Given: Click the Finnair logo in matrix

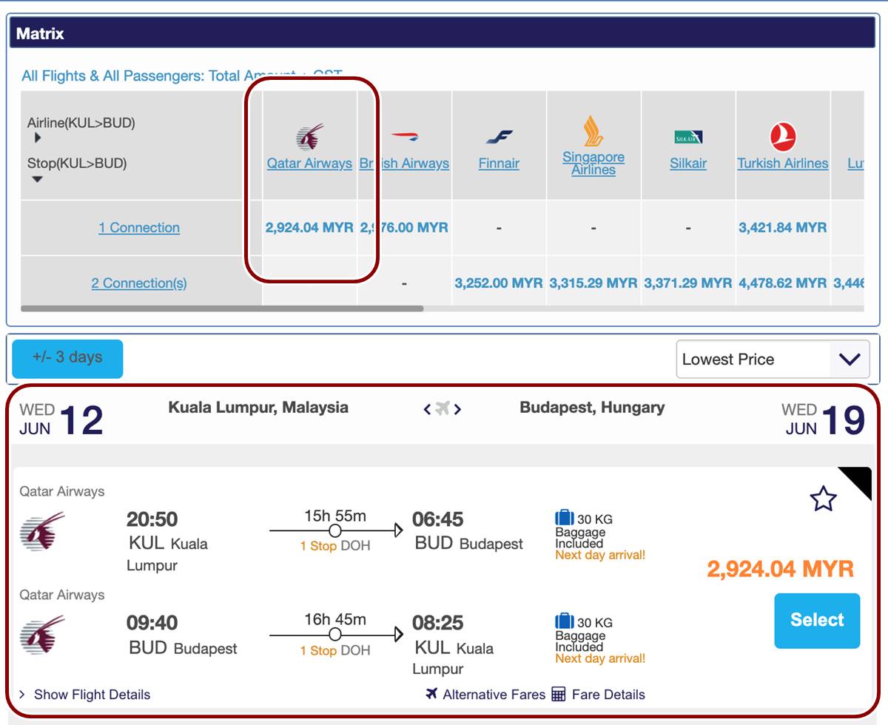Looking at the screenshot, I should [499, 137].
